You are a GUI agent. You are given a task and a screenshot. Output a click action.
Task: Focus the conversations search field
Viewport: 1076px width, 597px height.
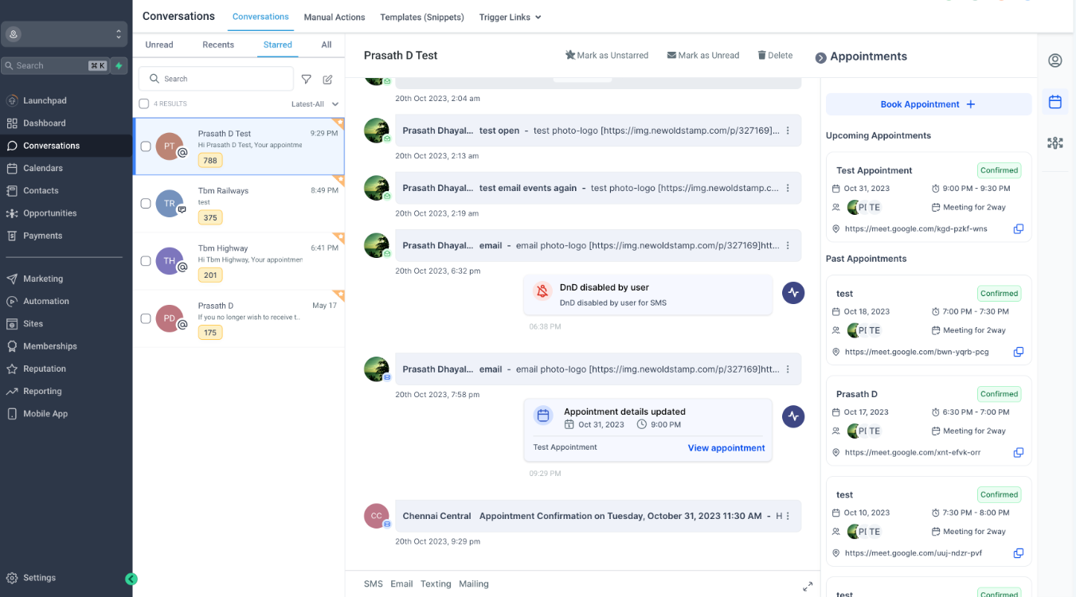[216, 79]
